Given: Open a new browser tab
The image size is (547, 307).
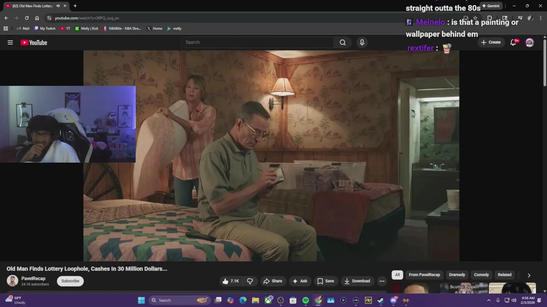Looking at the screenshot, I should [x=75, y=6].
